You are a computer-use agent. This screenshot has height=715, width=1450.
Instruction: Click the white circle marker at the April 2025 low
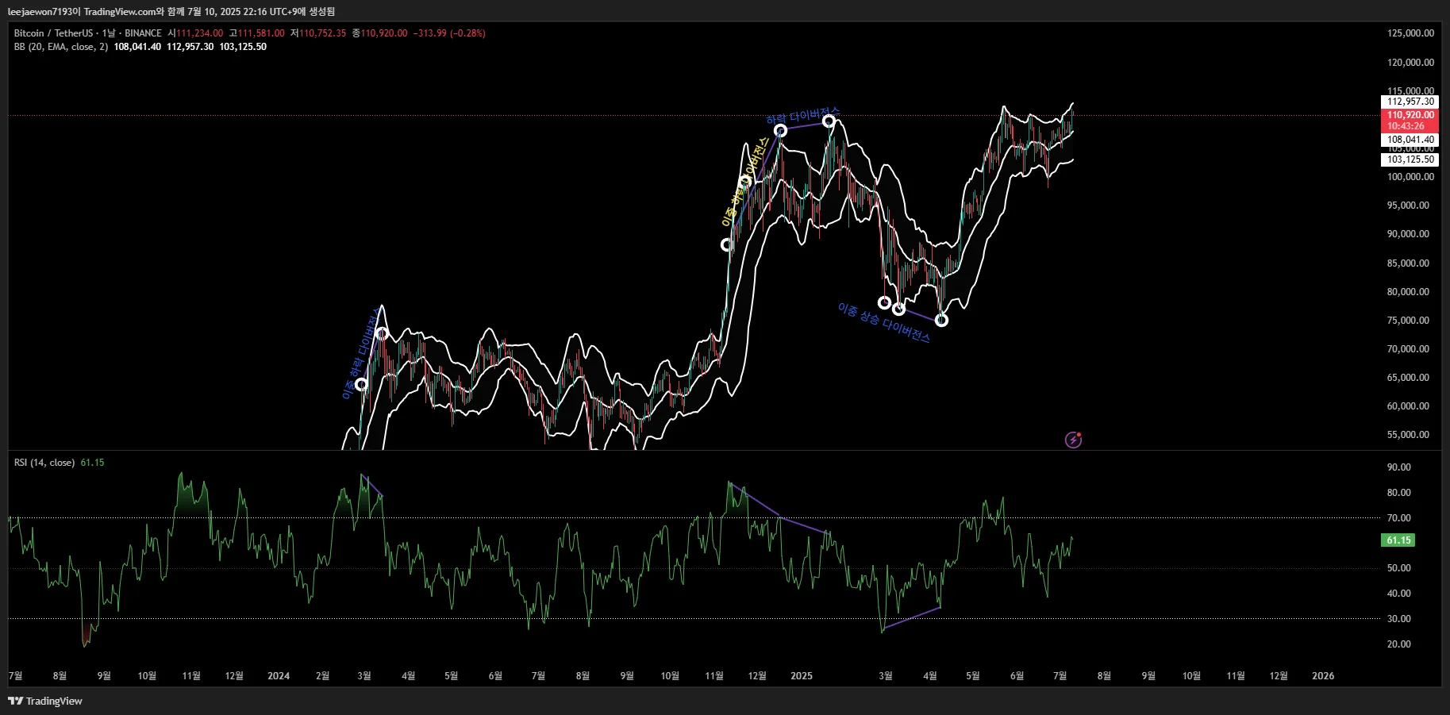941,321
